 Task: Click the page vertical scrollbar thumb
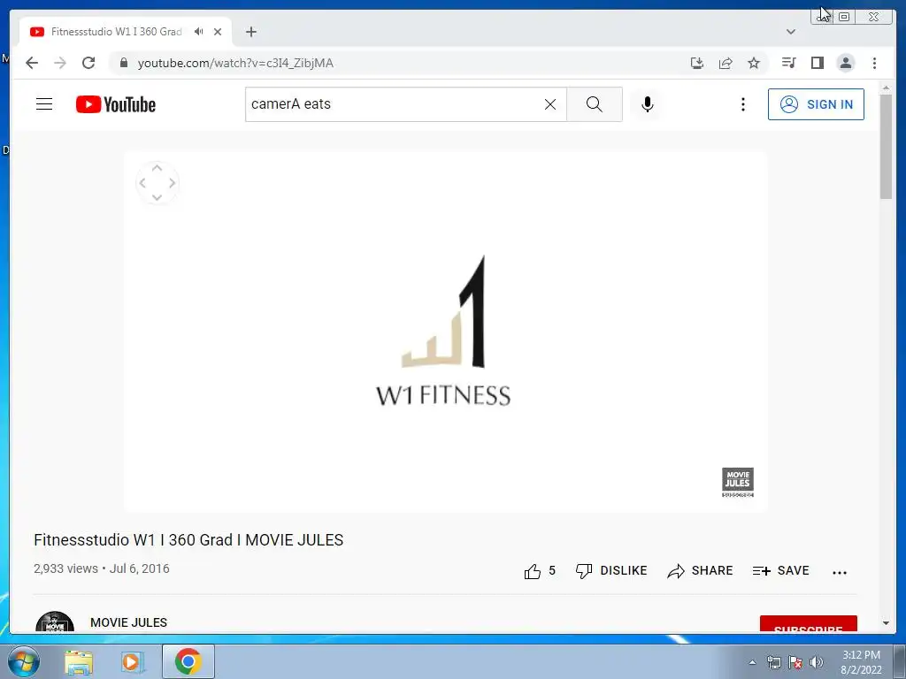pos(886,147)
